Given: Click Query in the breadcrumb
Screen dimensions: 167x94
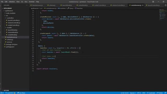Looking at the screenshot, I should tap(70, 8).
